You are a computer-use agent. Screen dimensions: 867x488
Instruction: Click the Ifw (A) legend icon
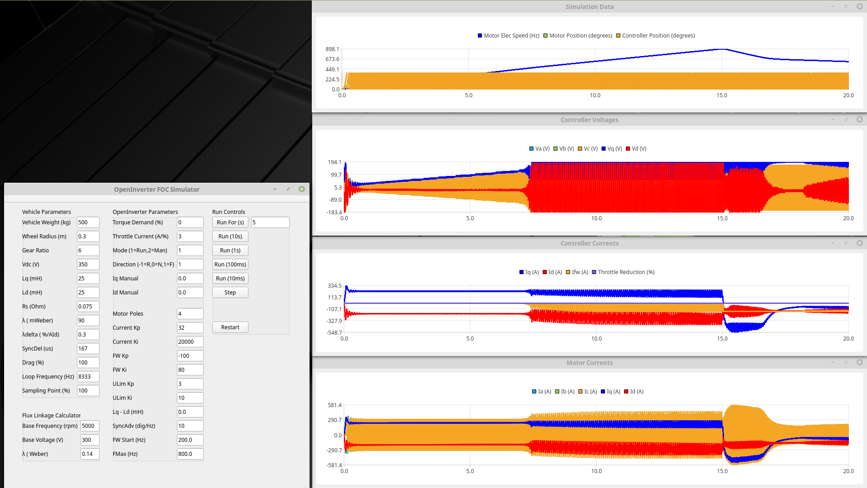point(568,272)
